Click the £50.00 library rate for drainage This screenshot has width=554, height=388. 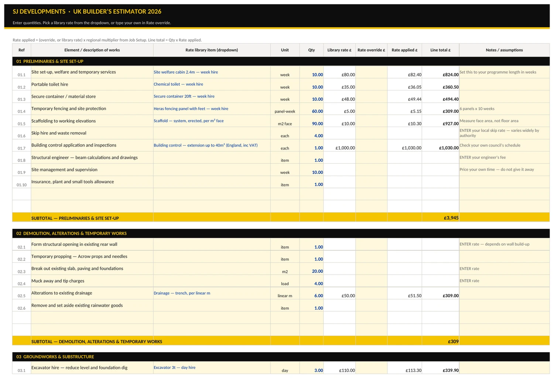point(339,293)
